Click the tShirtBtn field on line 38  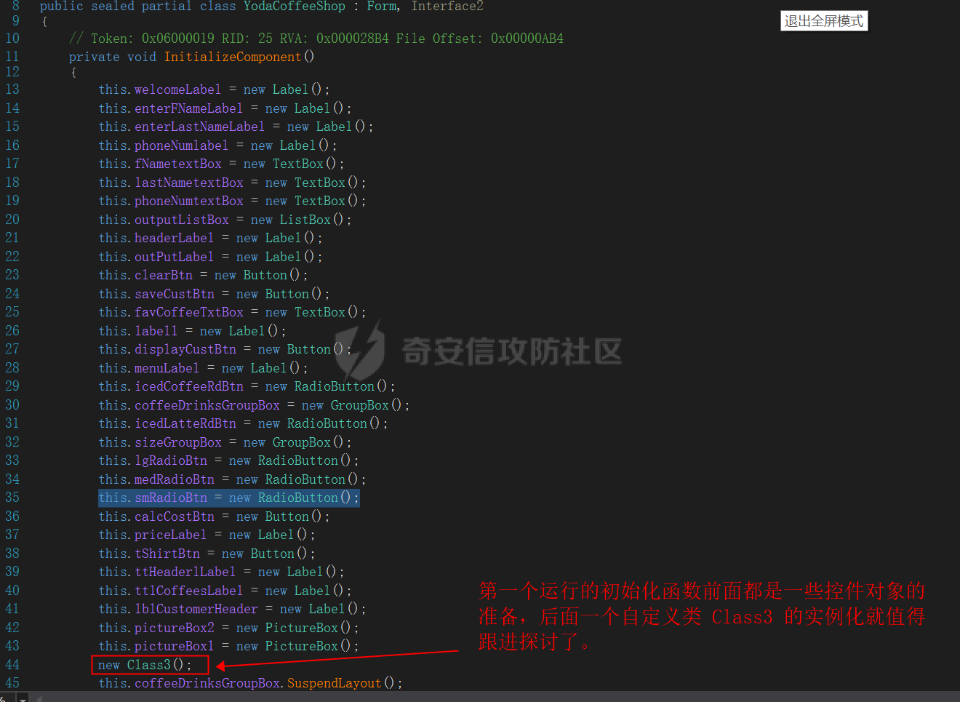[167, 554]
